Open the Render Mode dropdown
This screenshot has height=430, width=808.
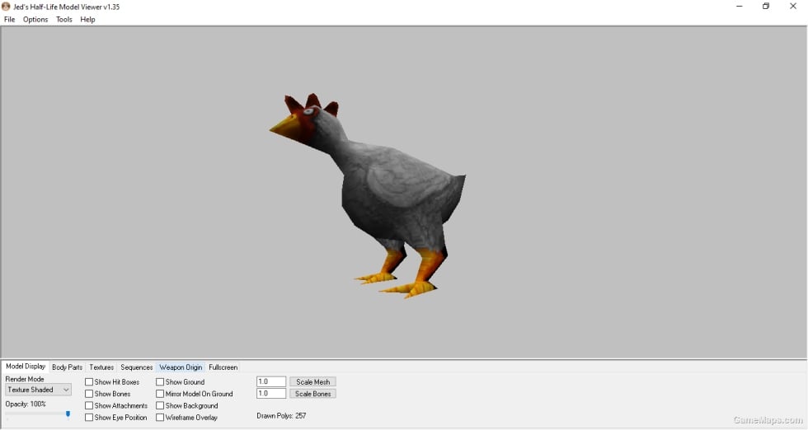38,390
